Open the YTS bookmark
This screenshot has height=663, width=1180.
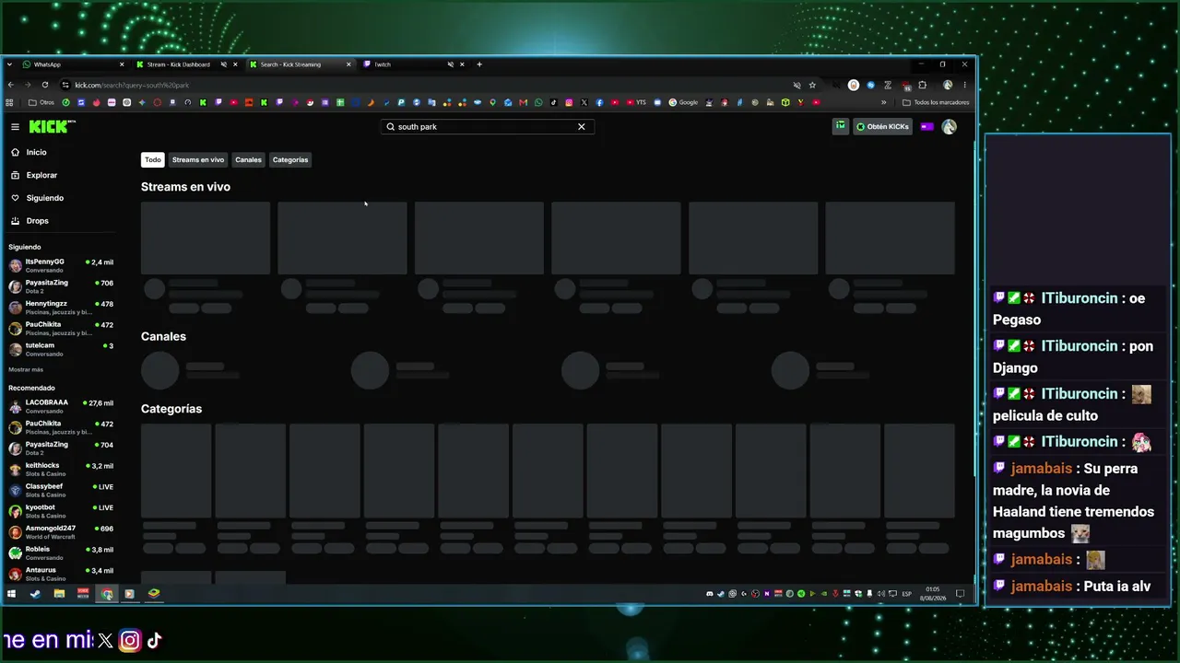(x=636, y=102)
